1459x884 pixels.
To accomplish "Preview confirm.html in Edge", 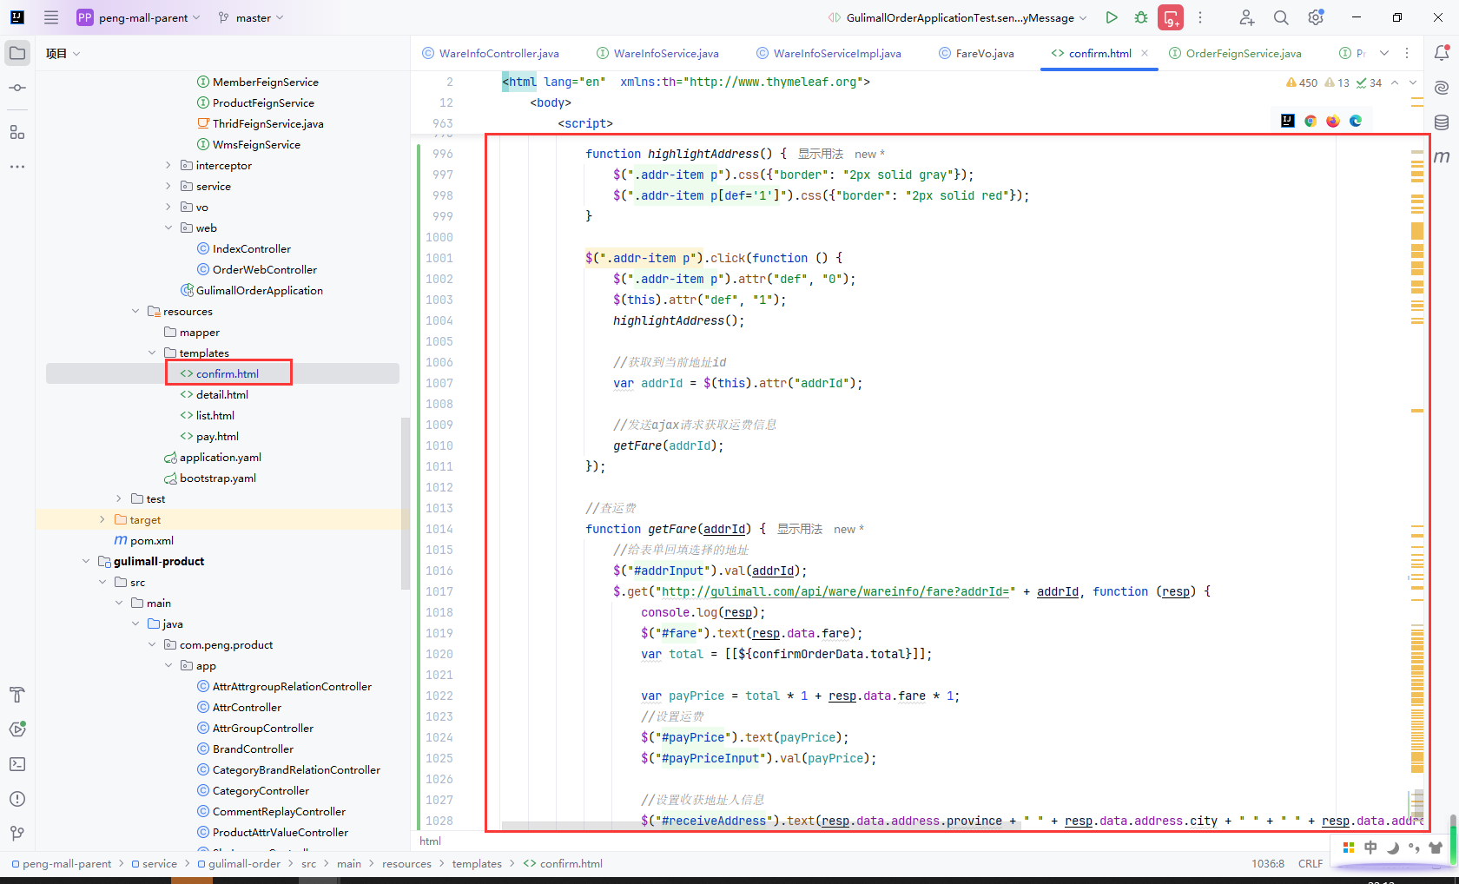I will (x=1356, y=121).
